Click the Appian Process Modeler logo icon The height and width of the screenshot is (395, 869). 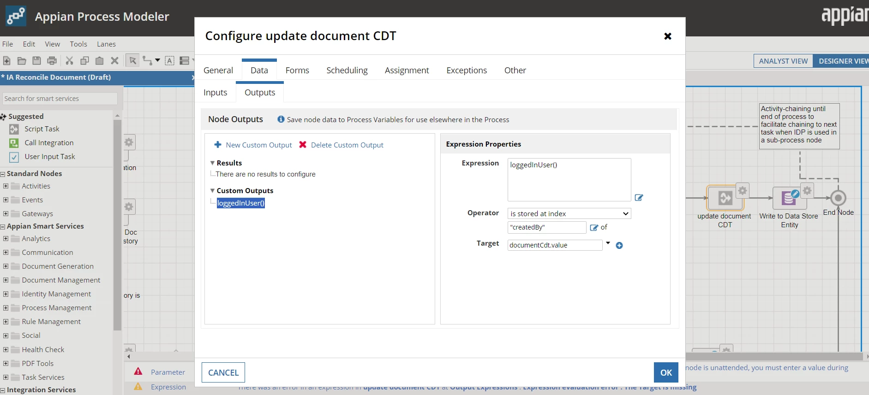click(x=16, y=16)
